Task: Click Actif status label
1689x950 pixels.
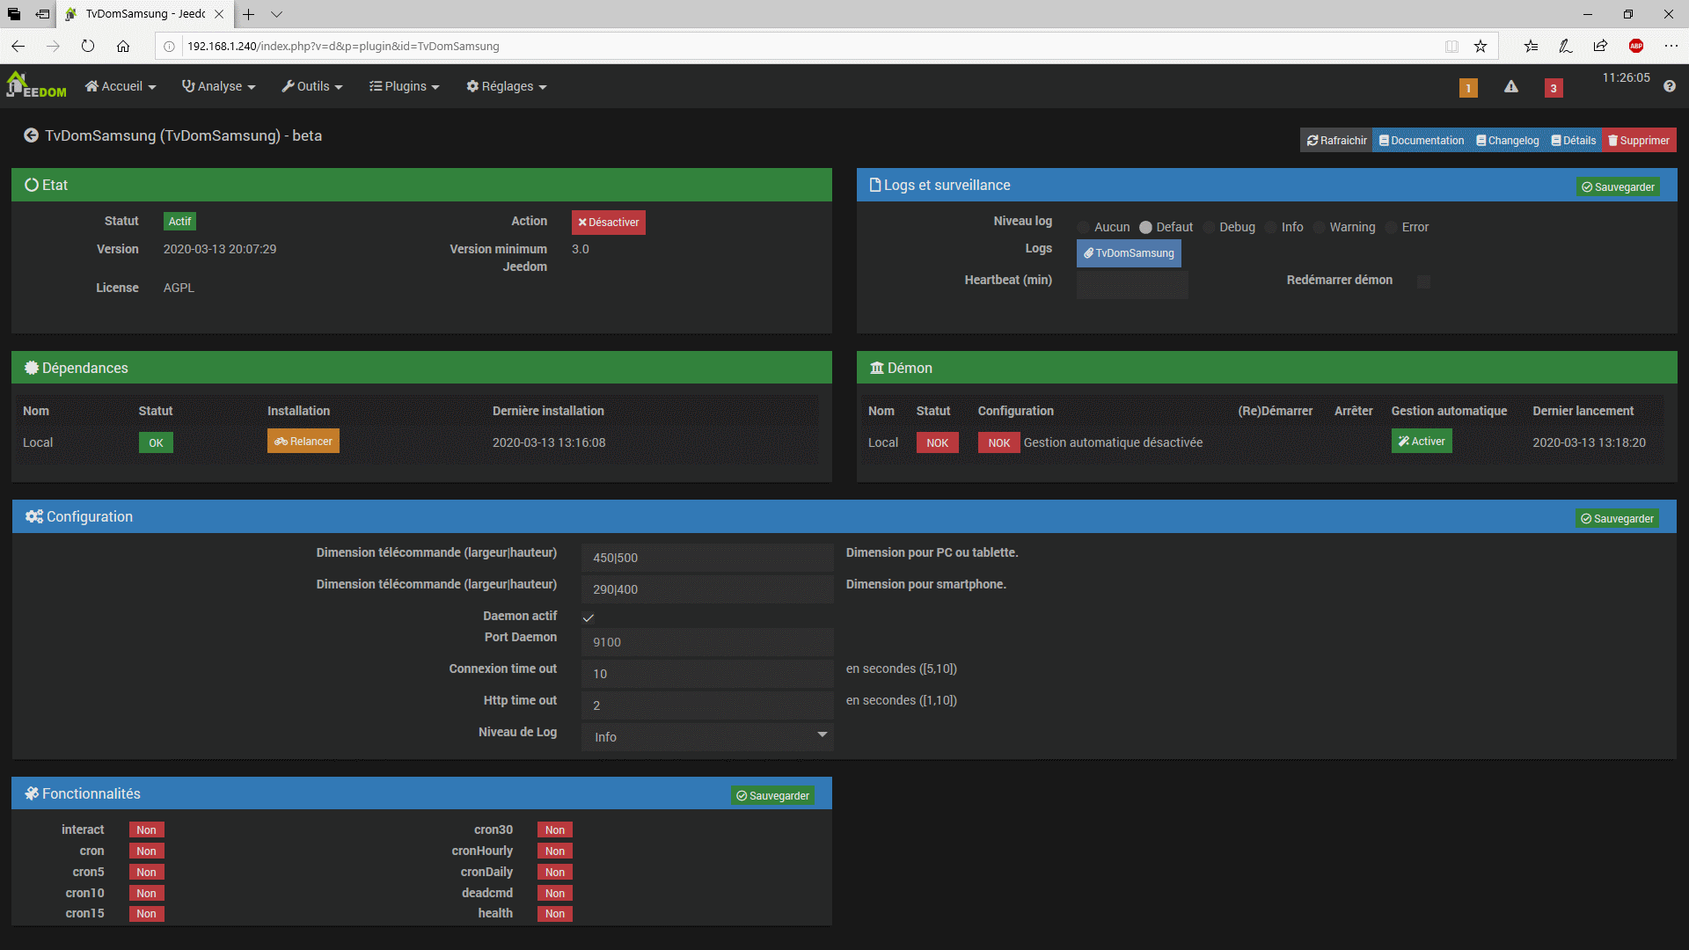Action: click(x=179, y=222)
